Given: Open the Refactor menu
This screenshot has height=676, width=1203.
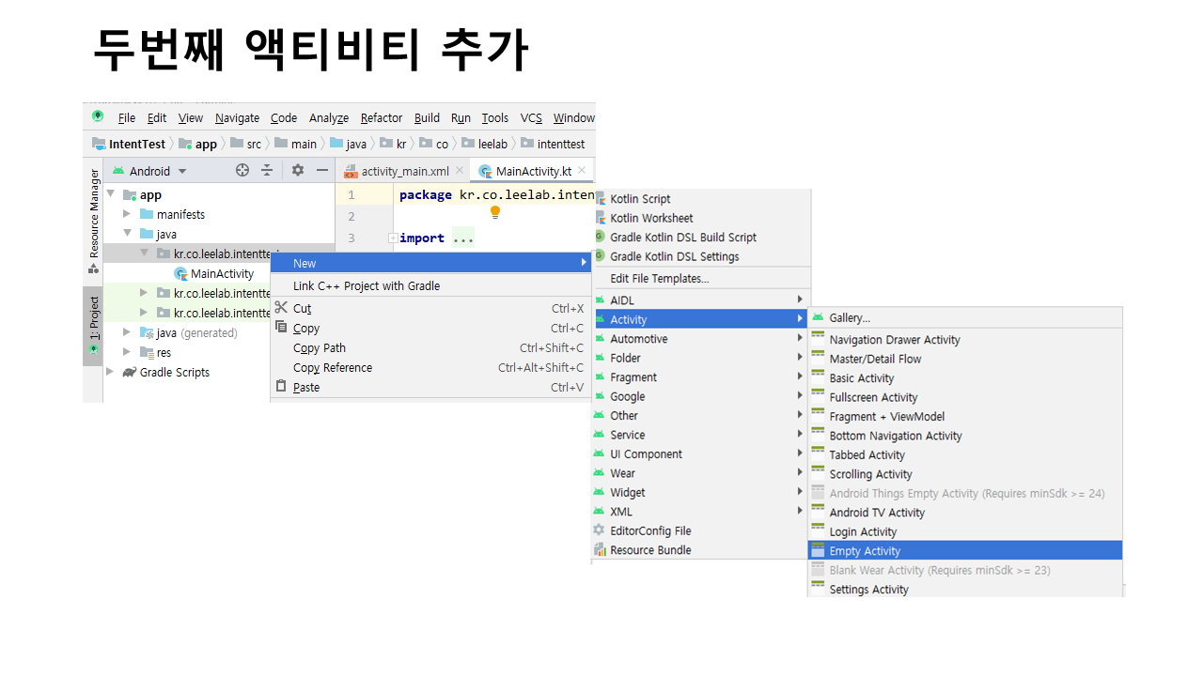Looking at the screenshot, I should click(381, 118).
